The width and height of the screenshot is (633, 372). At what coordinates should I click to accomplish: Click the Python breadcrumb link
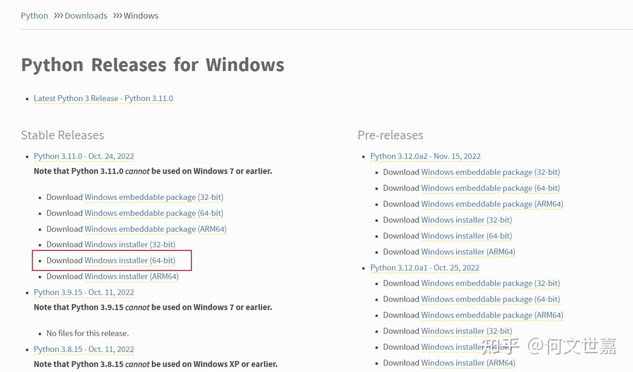34,15
